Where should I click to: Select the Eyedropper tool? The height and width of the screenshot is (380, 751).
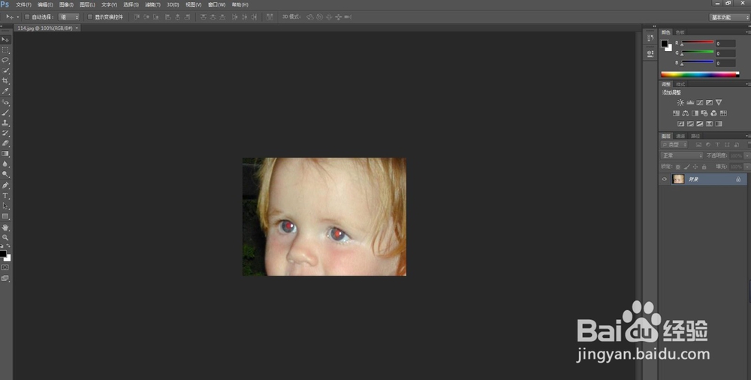tap(5, 91)
